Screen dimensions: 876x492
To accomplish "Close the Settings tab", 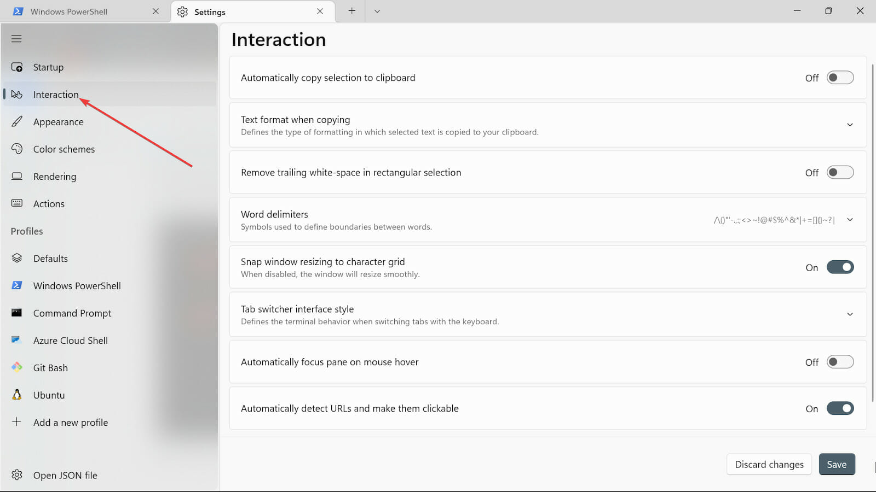I will tap(320, 11).
